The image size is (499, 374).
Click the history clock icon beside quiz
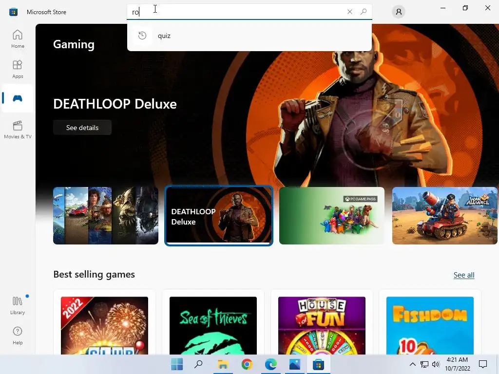pyautogui.click(x=142, y=35)
